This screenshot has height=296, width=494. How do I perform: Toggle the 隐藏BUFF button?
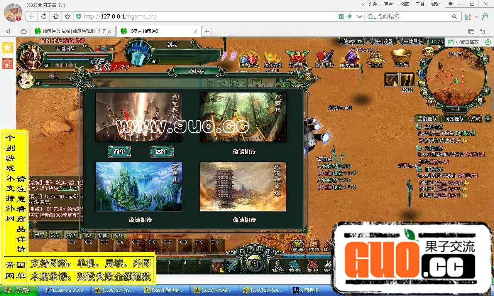[353, 41]
